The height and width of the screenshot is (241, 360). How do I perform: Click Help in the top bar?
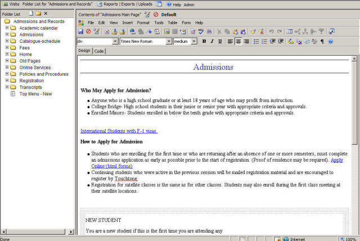[x=177, y=5]
